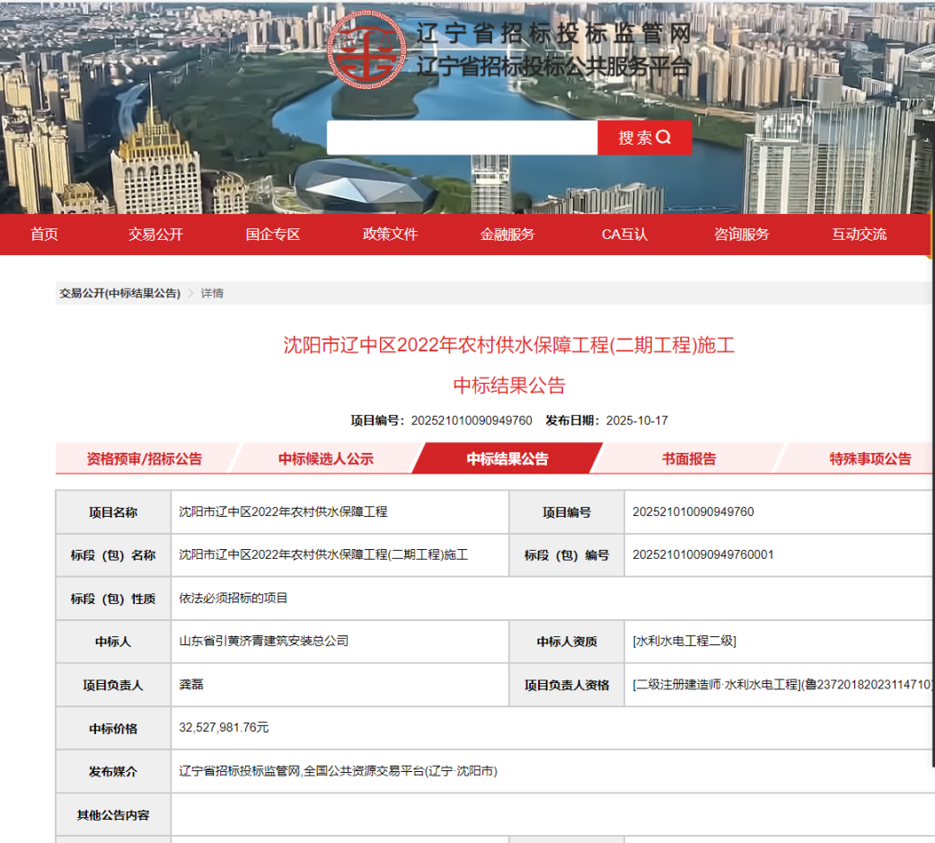Open the CA互认 navigation menu item
This screenshot has width=935, height=843.
(x=622, y=234)
